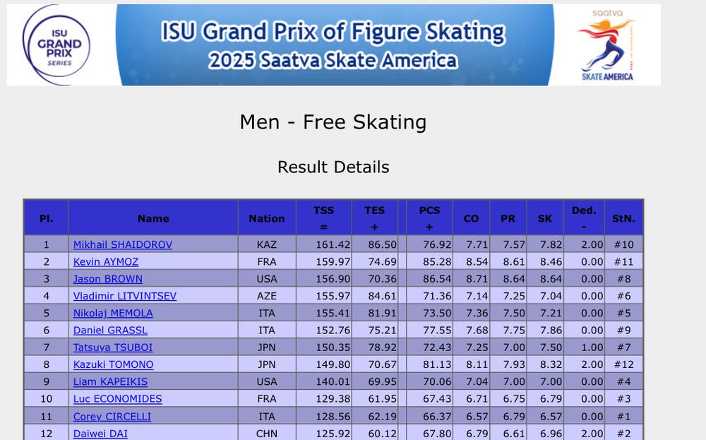
Task: Click the TSS column header
Action: coord(324,218)
